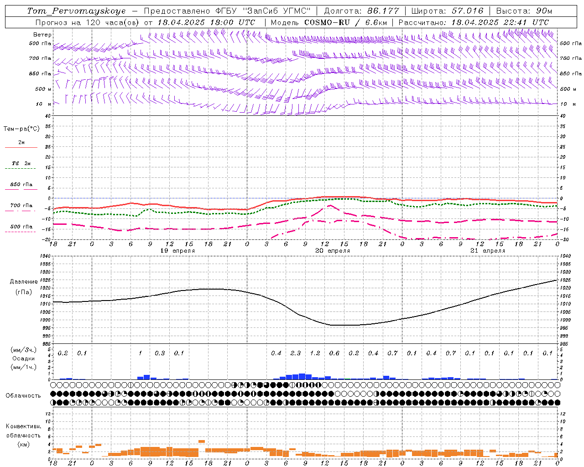The width and height of the screenshot is (584, 467).
Task: Click the 0.3 precipitation value
Action: click(x=160, y=353)
